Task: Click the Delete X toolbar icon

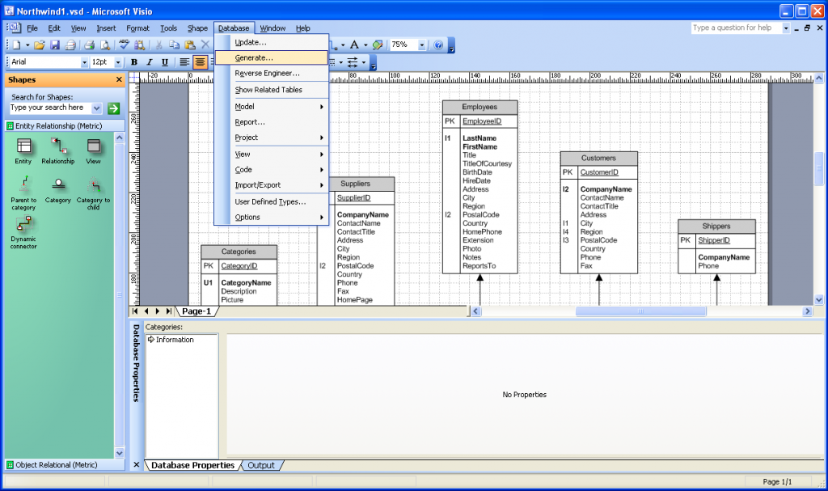Action: (x=205, y=45)
